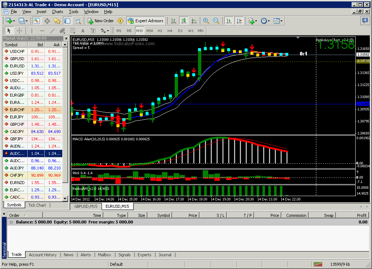The height and width of the screenshot is (269, 372).
Task: Select the Fibonacci Retracement tool
Action: [x=72, y=31]
